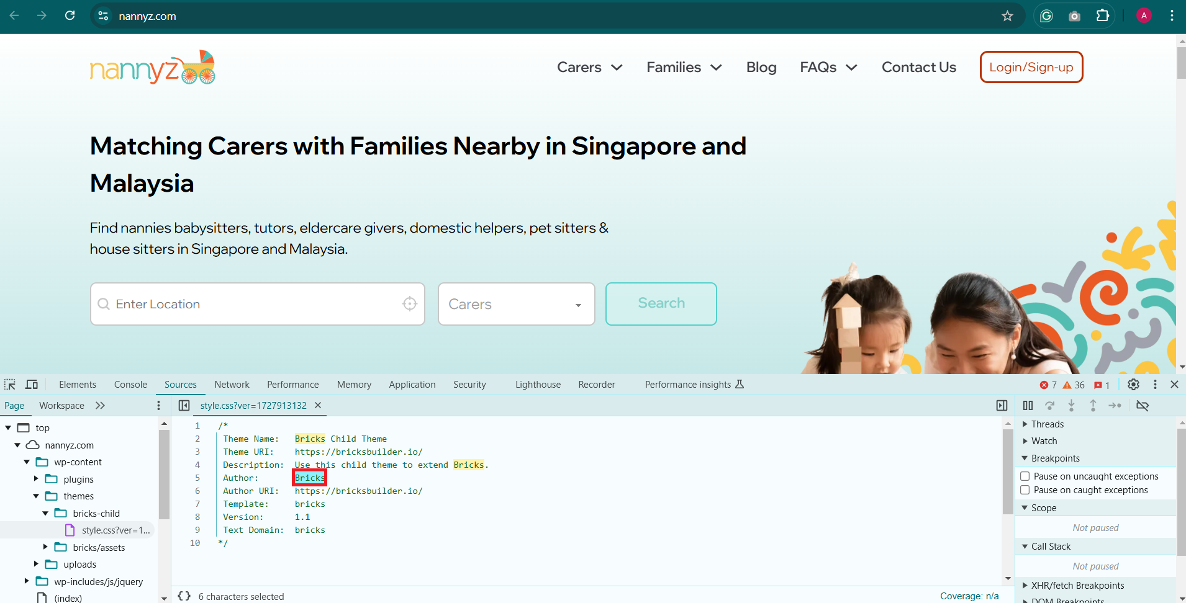1186x603 pixels.
Task: Click the Step debugger arrow icon
Action: tap(1115, 405)
